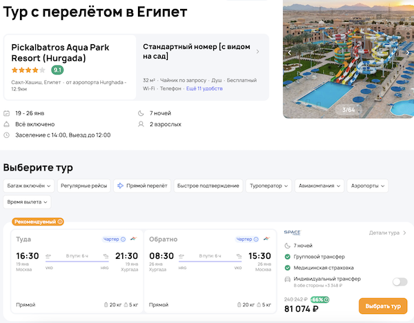
Task: Open the Ещё 11 удобств link
Action: tap(204, 89)
